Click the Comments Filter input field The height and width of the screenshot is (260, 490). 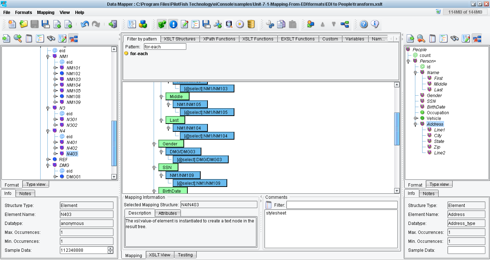342,205
